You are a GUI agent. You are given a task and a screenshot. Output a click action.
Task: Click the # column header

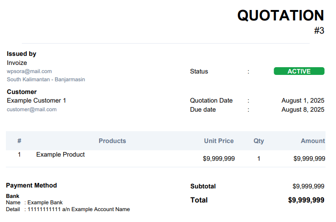[x=19, y=141]
